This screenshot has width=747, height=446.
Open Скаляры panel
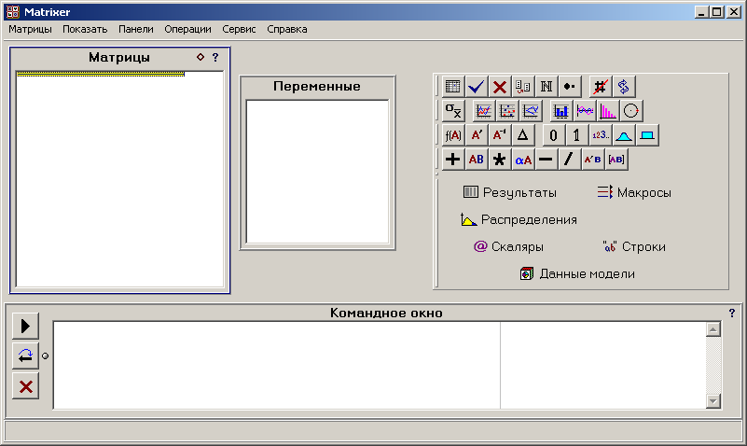[508, 247]
